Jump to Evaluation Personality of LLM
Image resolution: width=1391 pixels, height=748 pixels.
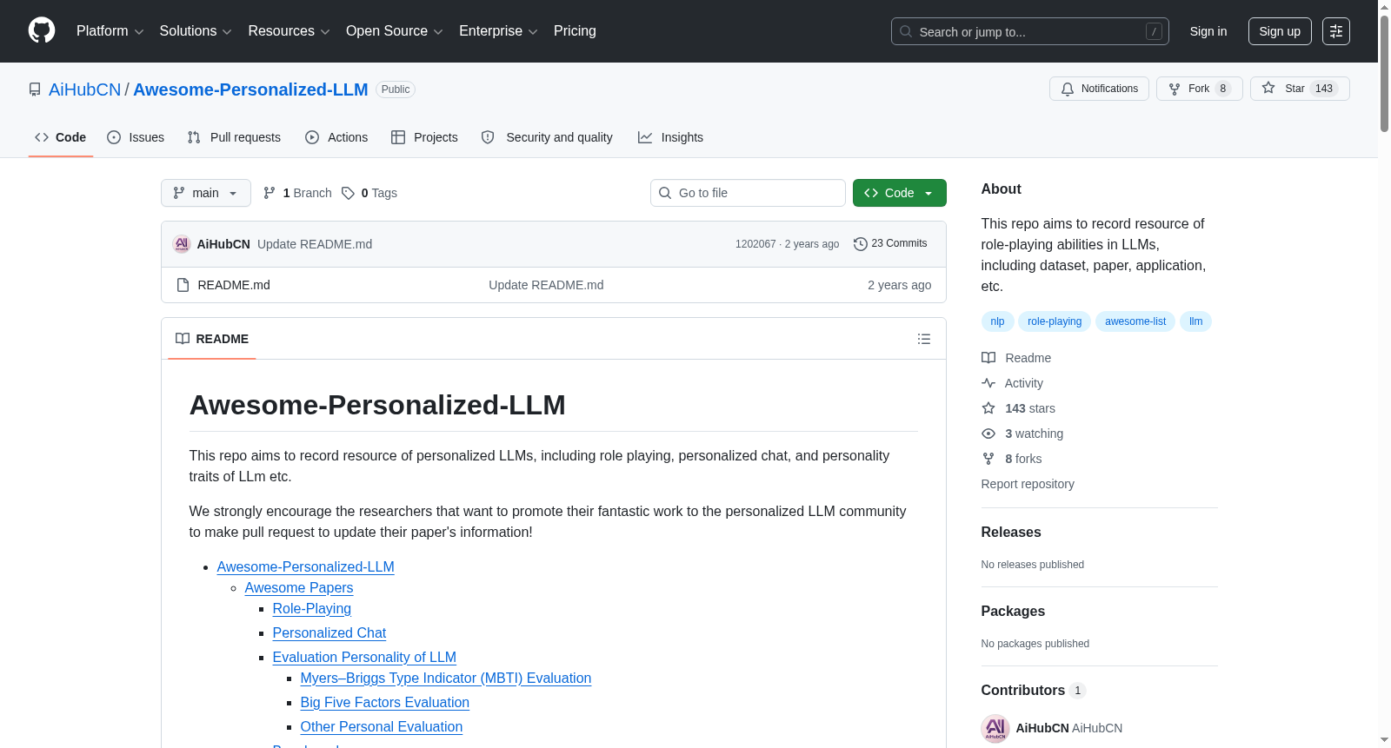point(364,658)
